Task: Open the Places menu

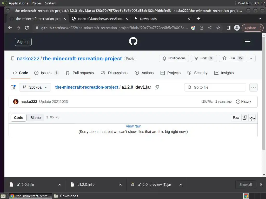Action: 36,3
